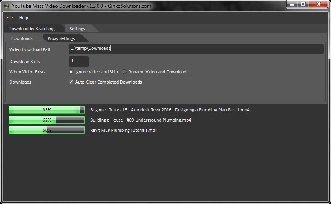Click the Video Download Path label

[x=30, y=49]
